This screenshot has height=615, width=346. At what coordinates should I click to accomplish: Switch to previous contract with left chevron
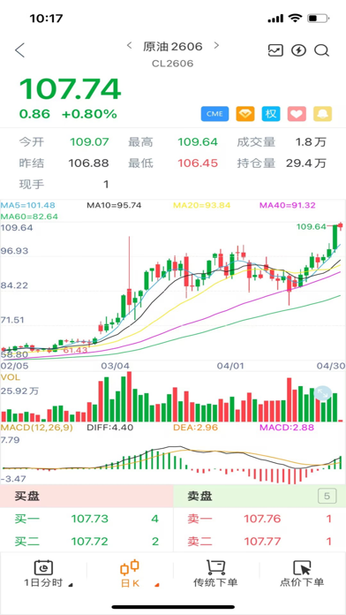(x=130, y=45)
